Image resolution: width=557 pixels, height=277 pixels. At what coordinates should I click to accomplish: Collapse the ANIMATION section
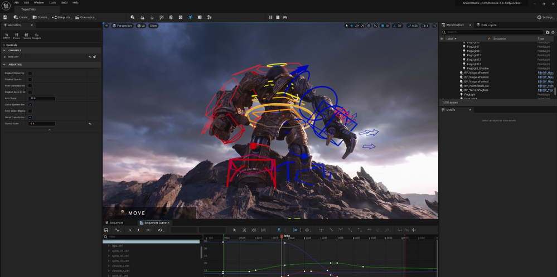pos(4,65)
